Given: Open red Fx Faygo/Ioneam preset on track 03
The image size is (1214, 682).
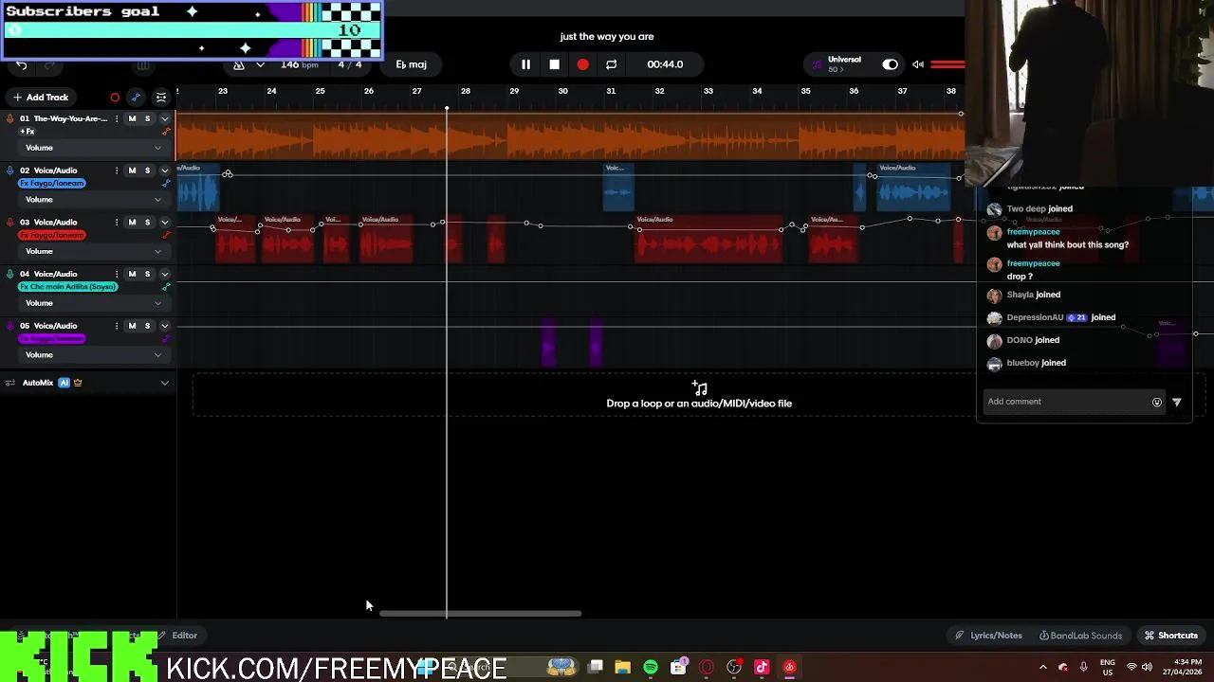Looking at the screenshot, I should click(x=52, y=235).
